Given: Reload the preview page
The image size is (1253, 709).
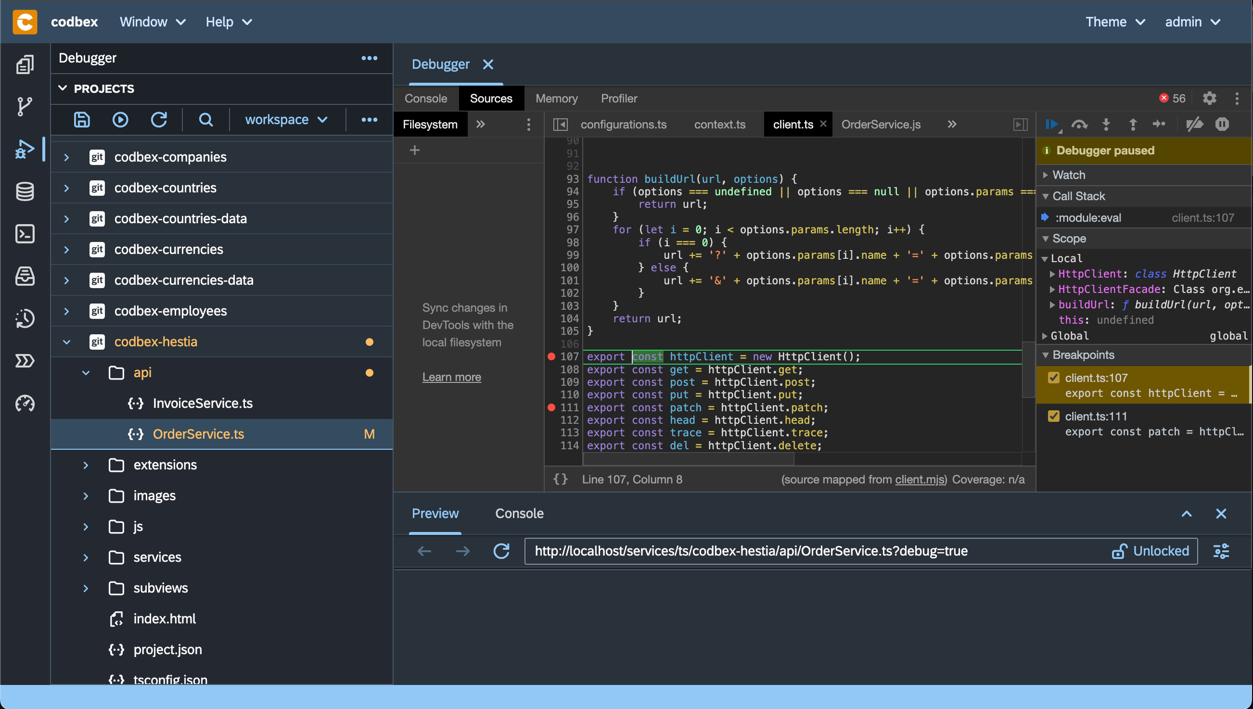Looking at the screenshot, I should pyautogui.click(x=501, y=551).
